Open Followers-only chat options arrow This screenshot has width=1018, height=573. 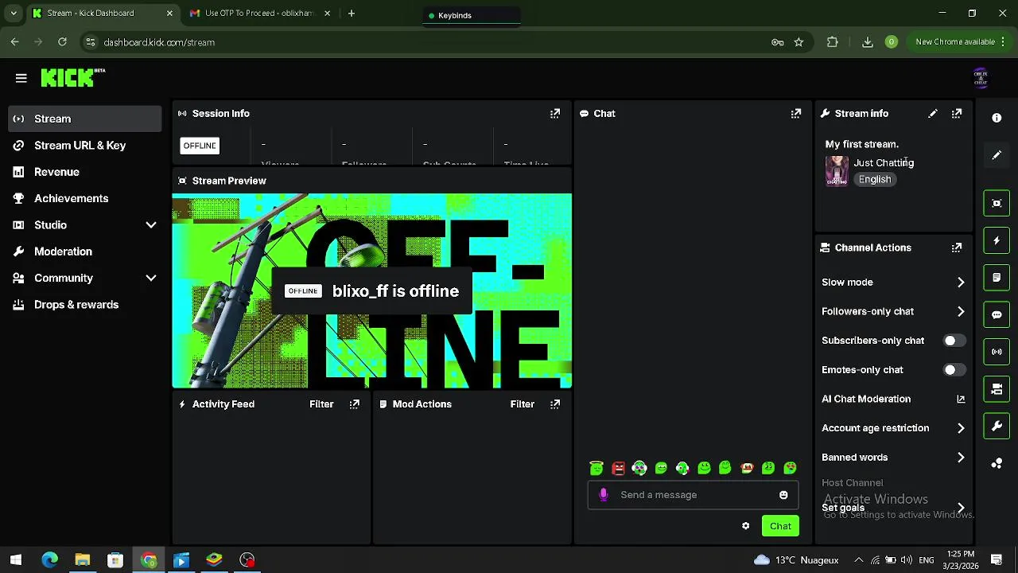[961, 311]
